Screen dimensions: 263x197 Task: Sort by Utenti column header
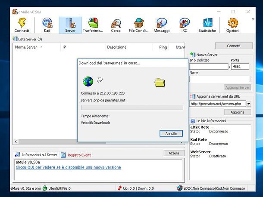[x=177, y=47]
